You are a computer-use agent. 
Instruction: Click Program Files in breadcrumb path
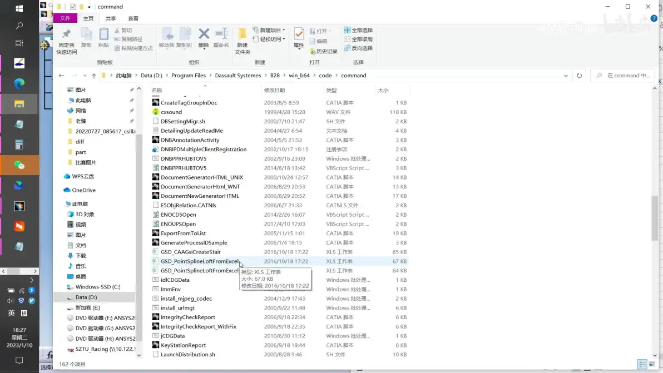click(x=189, y=76)
